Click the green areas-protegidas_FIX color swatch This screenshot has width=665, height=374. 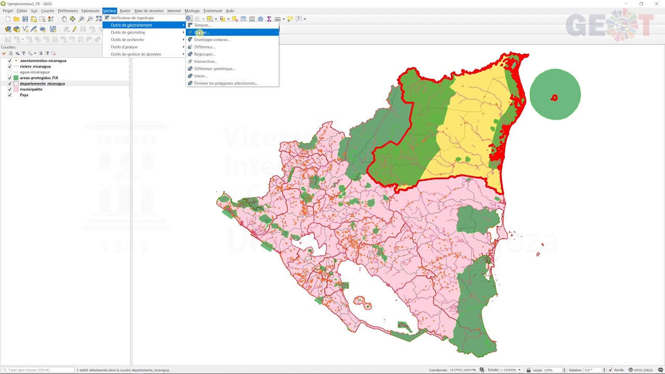pos(16,78)
